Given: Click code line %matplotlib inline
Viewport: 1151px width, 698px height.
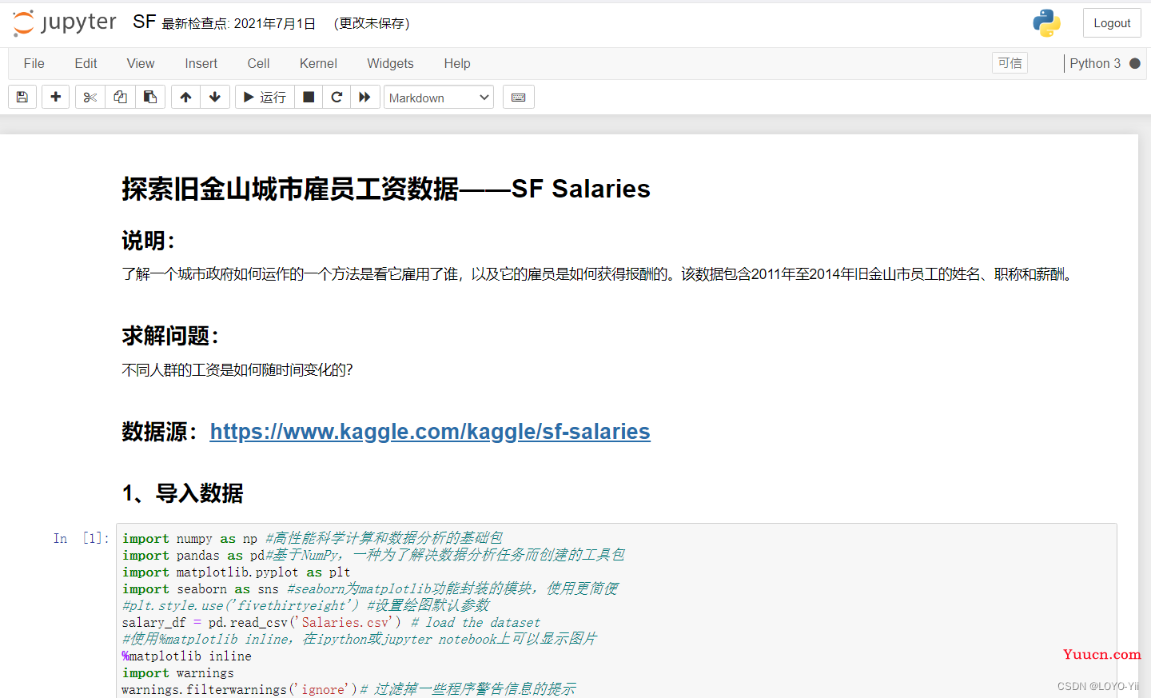Looking at the screenshot, I should [x=186, y=656].
